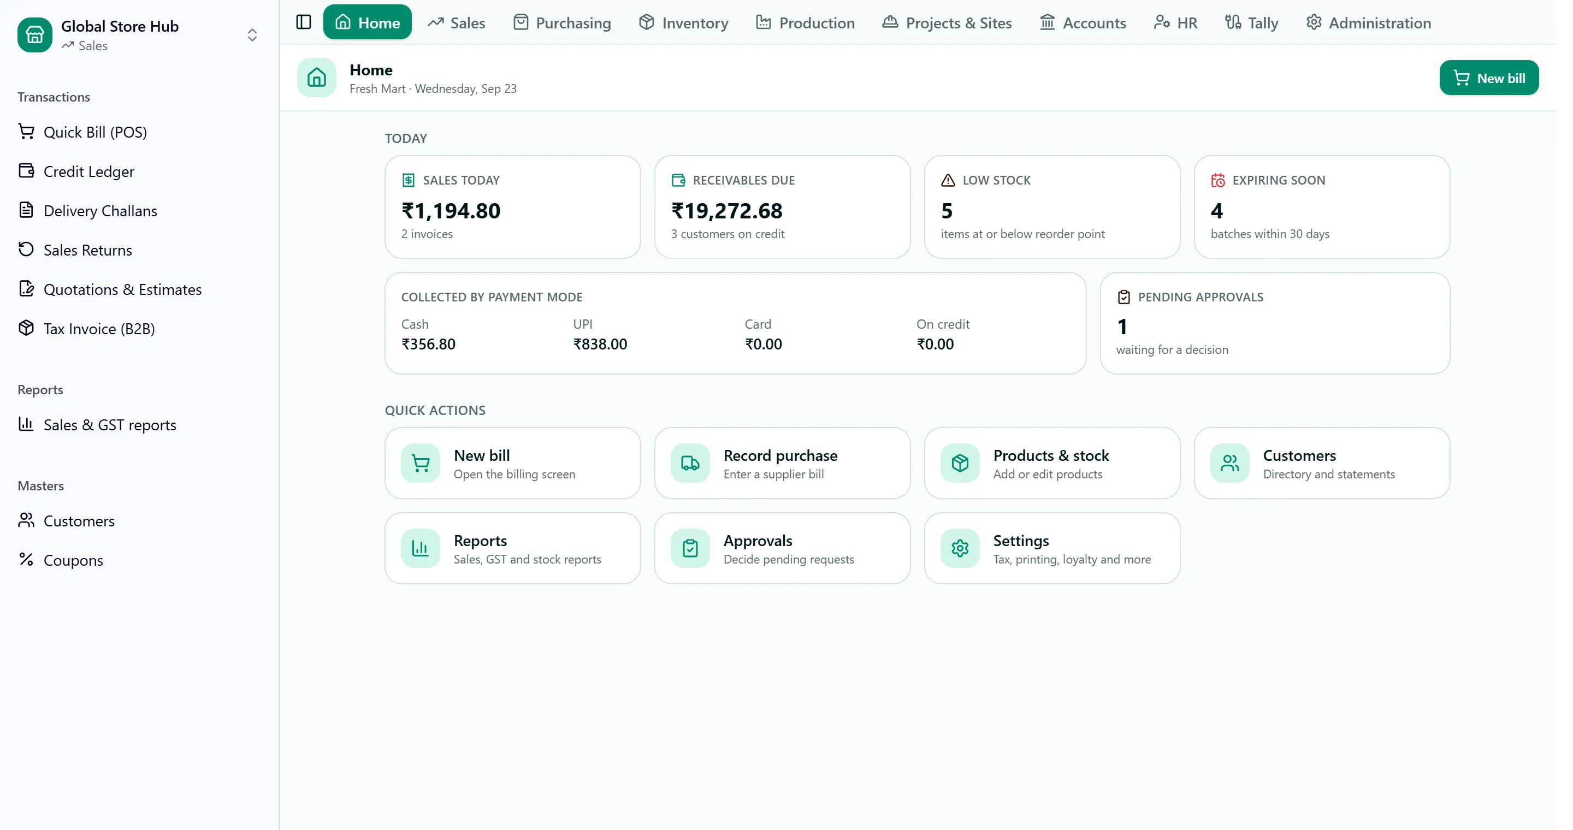Click the Global Store Hub store logo

(35, 35)
